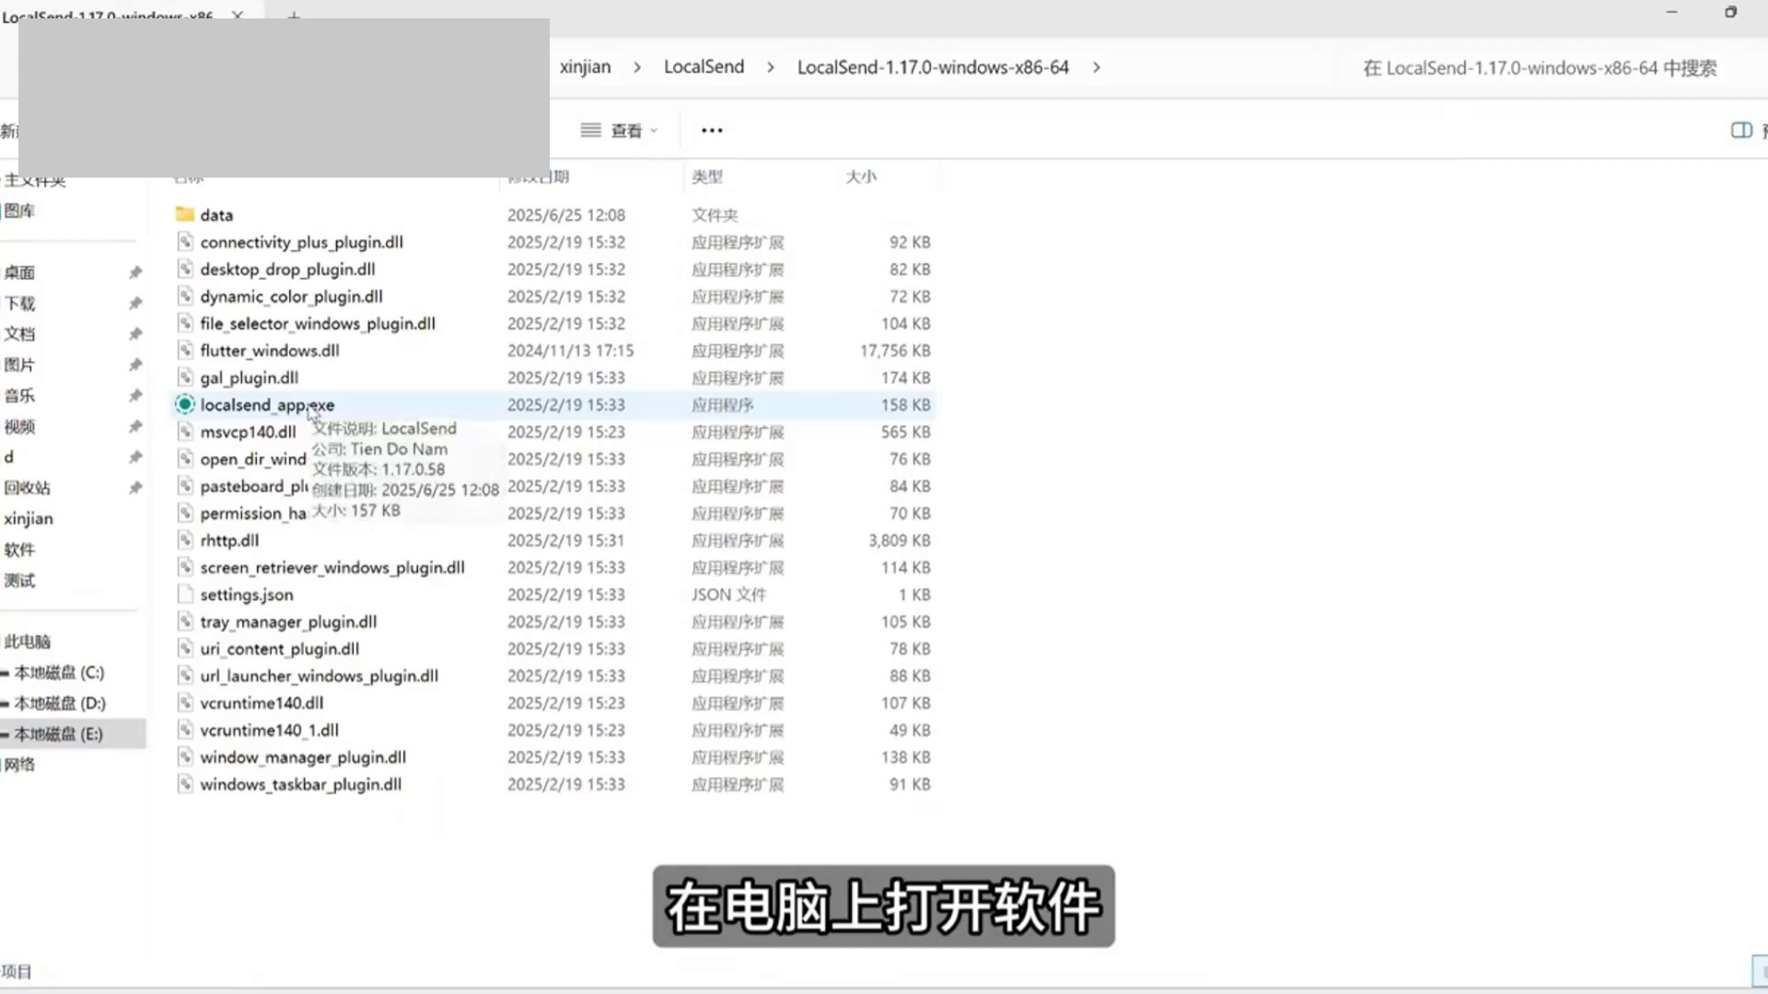This screenshot has width=1768, height=994.
Task: Go to LocalSend in the address bar
Action: click(x=704, y=67)
